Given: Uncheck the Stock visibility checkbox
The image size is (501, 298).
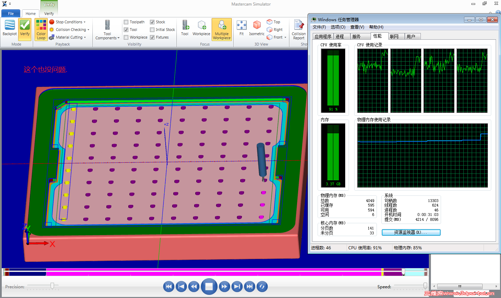Looking at the screenshot, I should [x=152, y=22].
